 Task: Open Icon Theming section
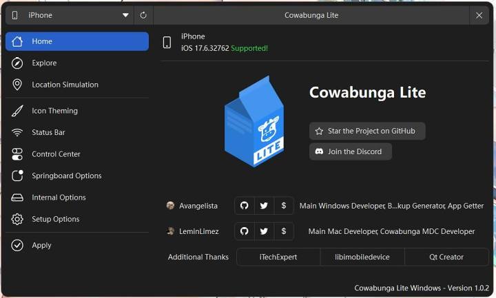(54, 111)
